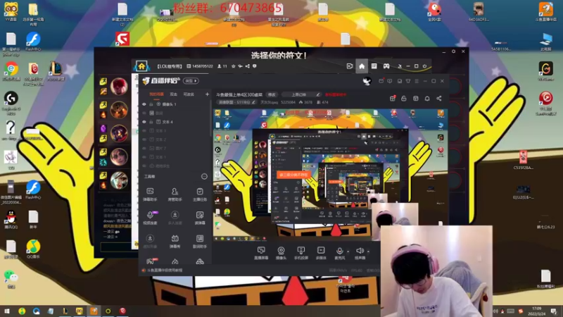
Task: Toggle visibility eye for 摄像头 1 source
Action: pos(144,104)
